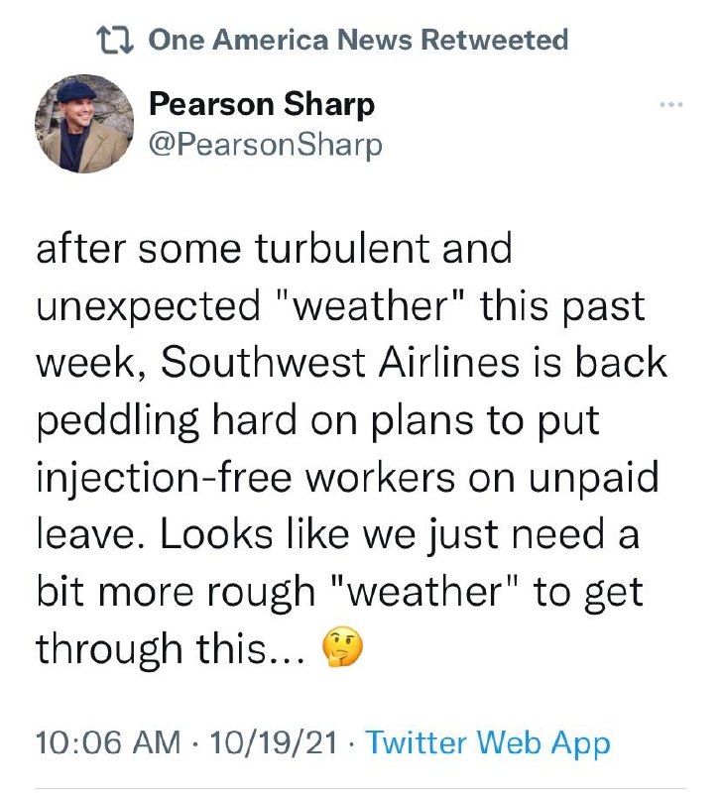Click the words peddling hard
Image resolution: width=722 pixels, height=793 pixels.
point(167,421)
